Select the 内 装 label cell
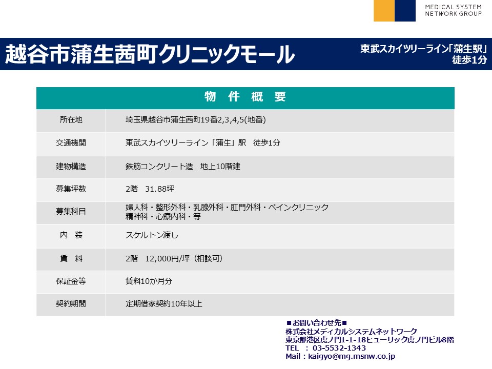Viewport: 492px width, 369px height. point(71,235)
